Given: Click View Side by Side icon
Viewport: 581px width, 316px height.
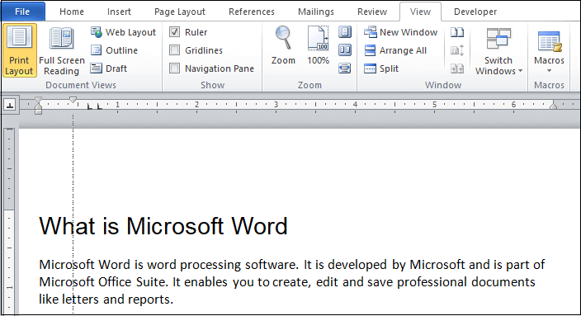Looking at the screenshot, I should pos(457,33).
